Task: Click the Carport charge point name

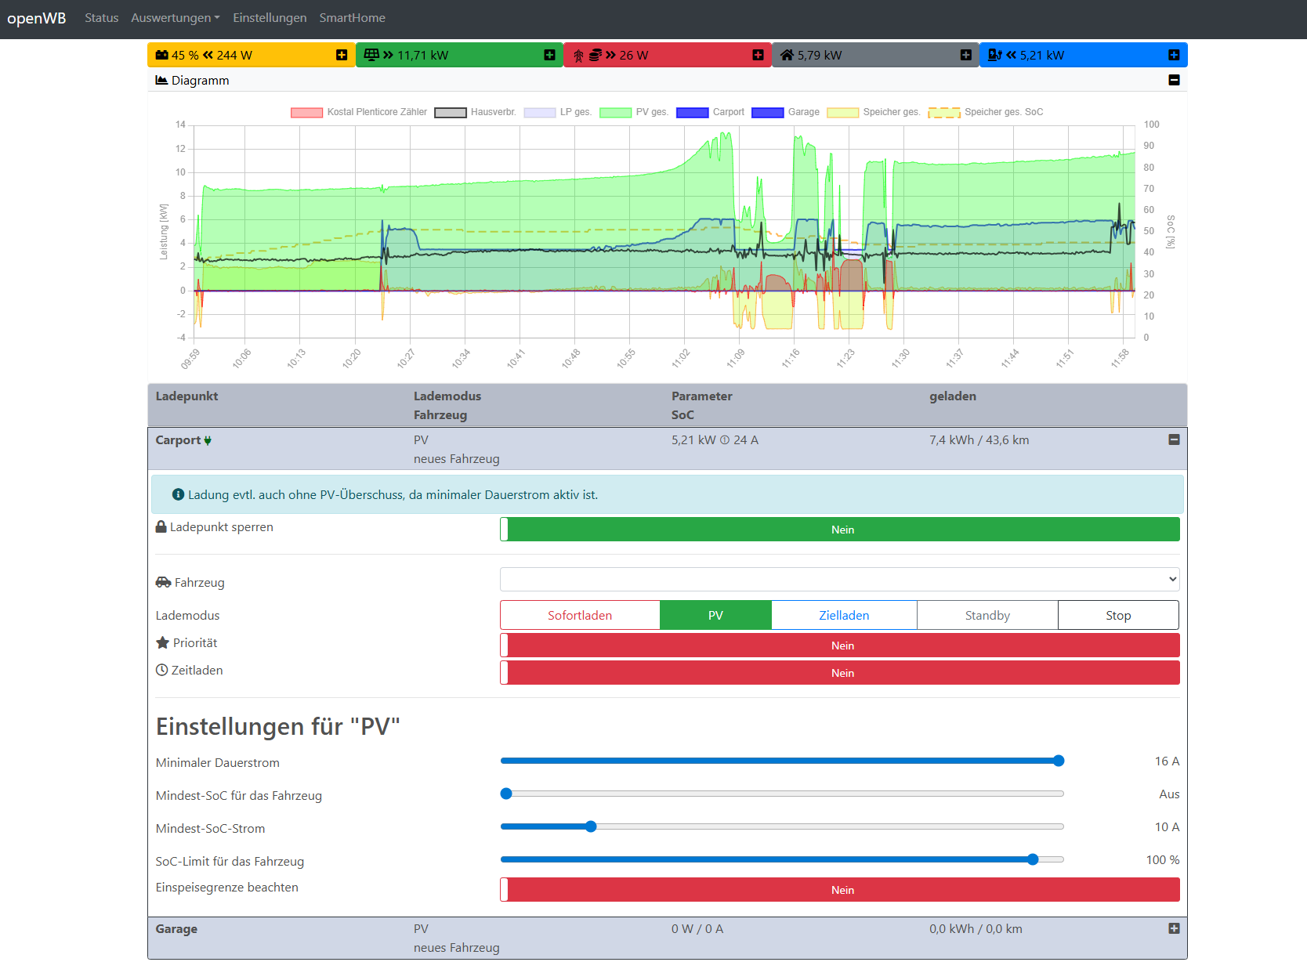Action: [178, 440]
